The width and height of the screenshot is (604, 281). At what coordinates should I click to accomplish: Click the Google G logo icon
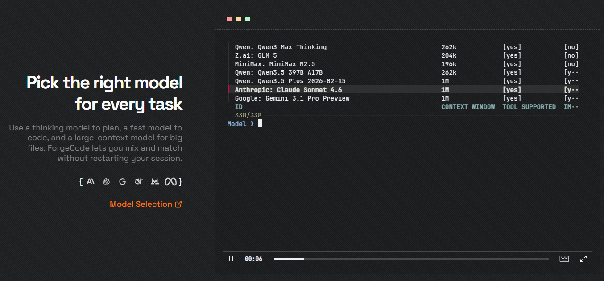(122, 181)
